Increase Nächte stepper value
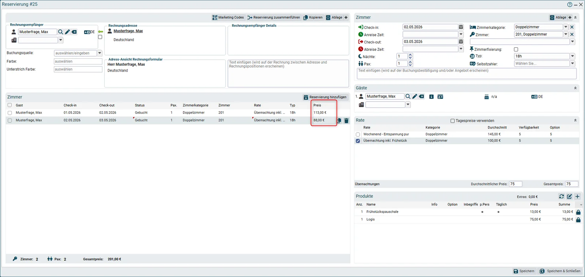 pos(410,55)
